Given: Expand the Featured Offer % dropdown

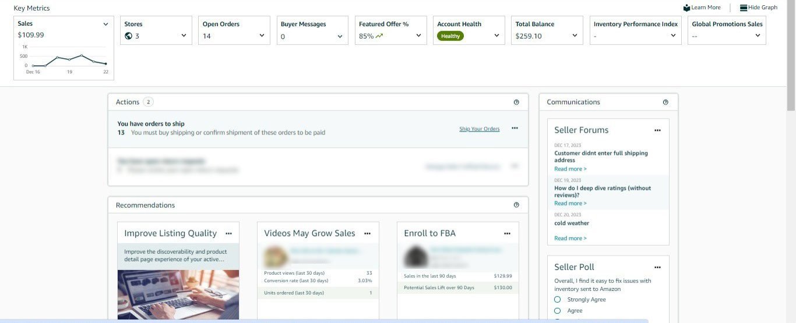Looking at the screenshot, I should pyautogui.click(x=418, y=36).
